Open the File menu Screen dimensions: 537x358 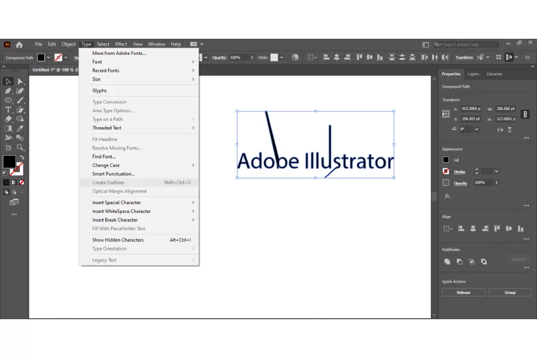click(x=38, y=44)
